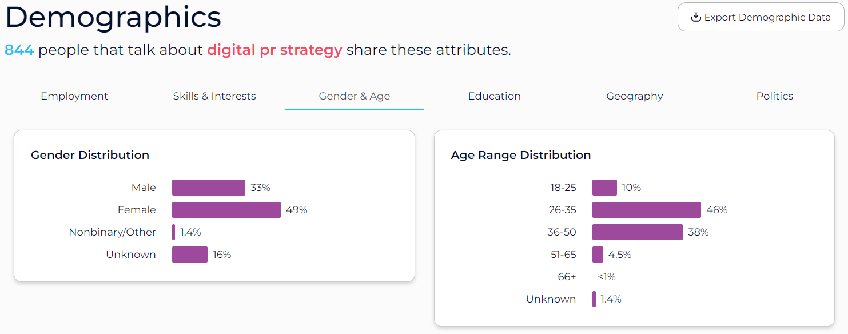The height and width of the screenshot is (334, 848).
Task: Select the 26-35 age range bar
Action: click(646, 209)
